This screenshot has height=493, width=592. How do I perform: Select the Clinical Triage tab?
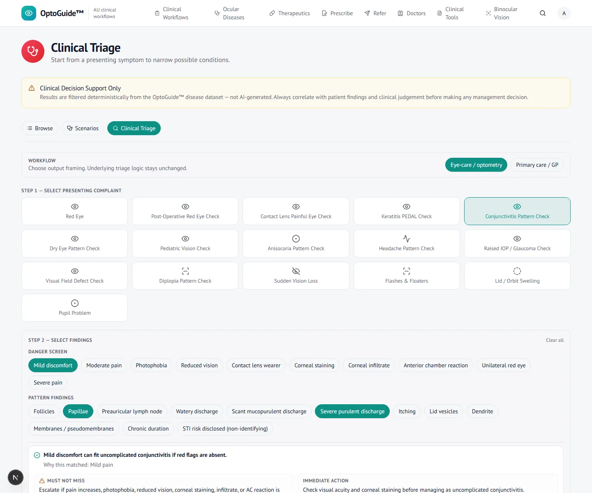coord(134,128)
